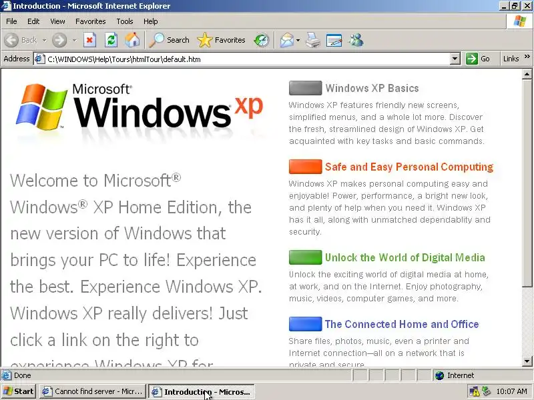The height and width of the screenshot is (400, 534).
Task: Click the Stop loading red X icon
Action: tap(89, 40)
